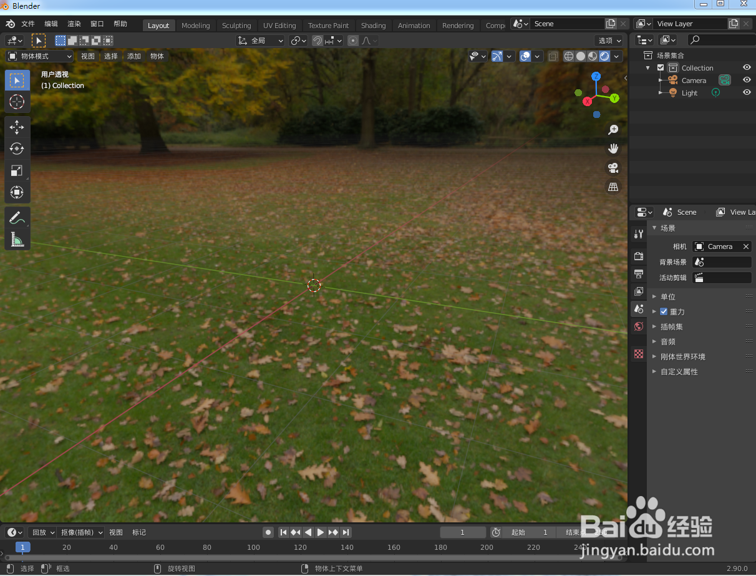Toggle the Light visibility in the outliner
The image size is (756, 576).
746,92
